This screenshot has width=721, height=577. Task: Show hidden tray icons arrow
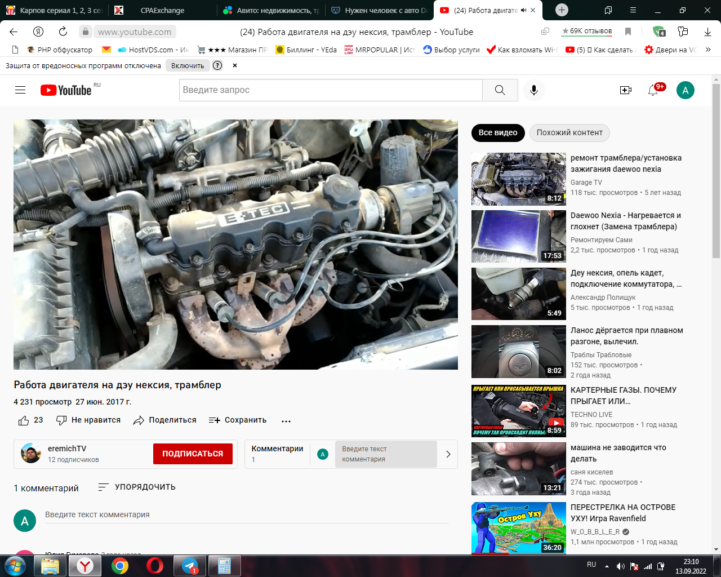click(x=607, y=566)
